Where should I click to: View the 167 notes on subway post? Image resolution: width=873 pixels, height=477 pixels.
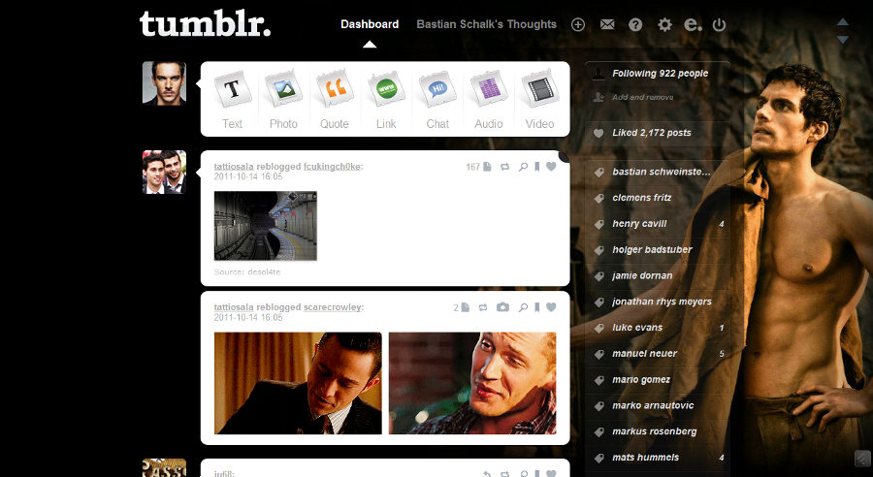tap(478, 167)
